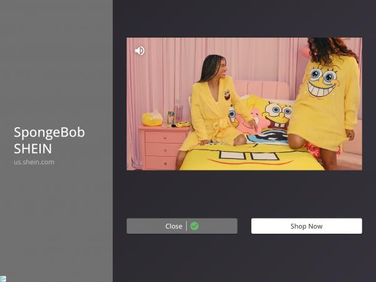Click the SpongeBob ad headline
Screen dimensions: 376x282
tap(49, 132)
